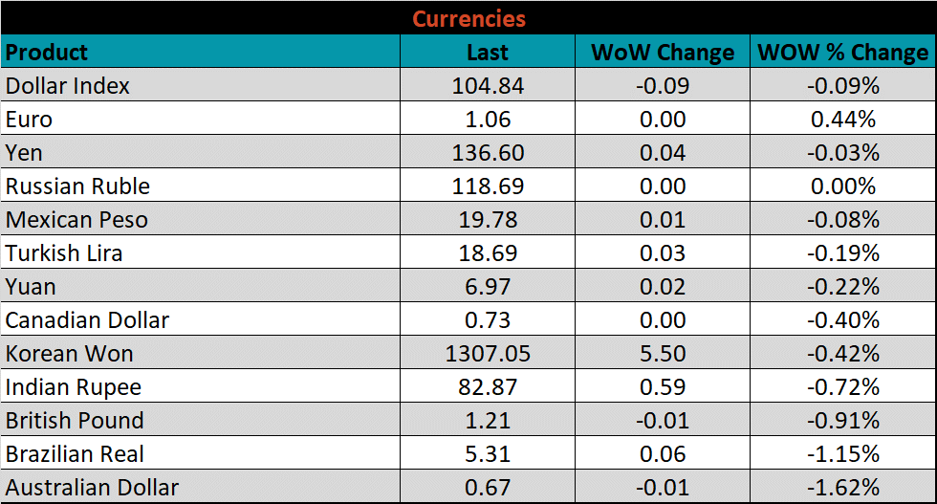This screenshot has height=504, width=937.
Task: Select the Dollar Index row label
Action: tap(68, 85)
